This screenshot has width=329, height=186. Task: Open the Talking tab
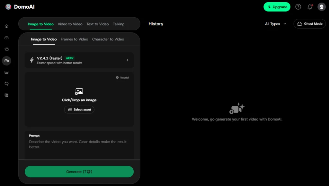[119, 24]
